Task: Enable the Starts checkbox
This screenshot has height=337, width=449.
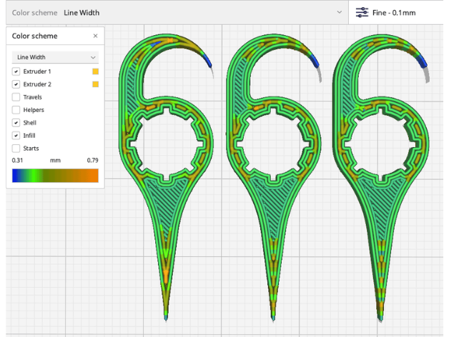Action: tap(16, 149)
